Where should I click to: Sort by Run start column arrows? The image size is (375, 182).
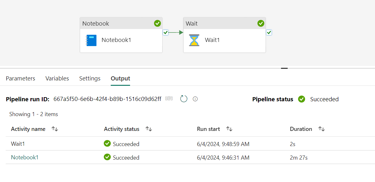click(229, 129)
